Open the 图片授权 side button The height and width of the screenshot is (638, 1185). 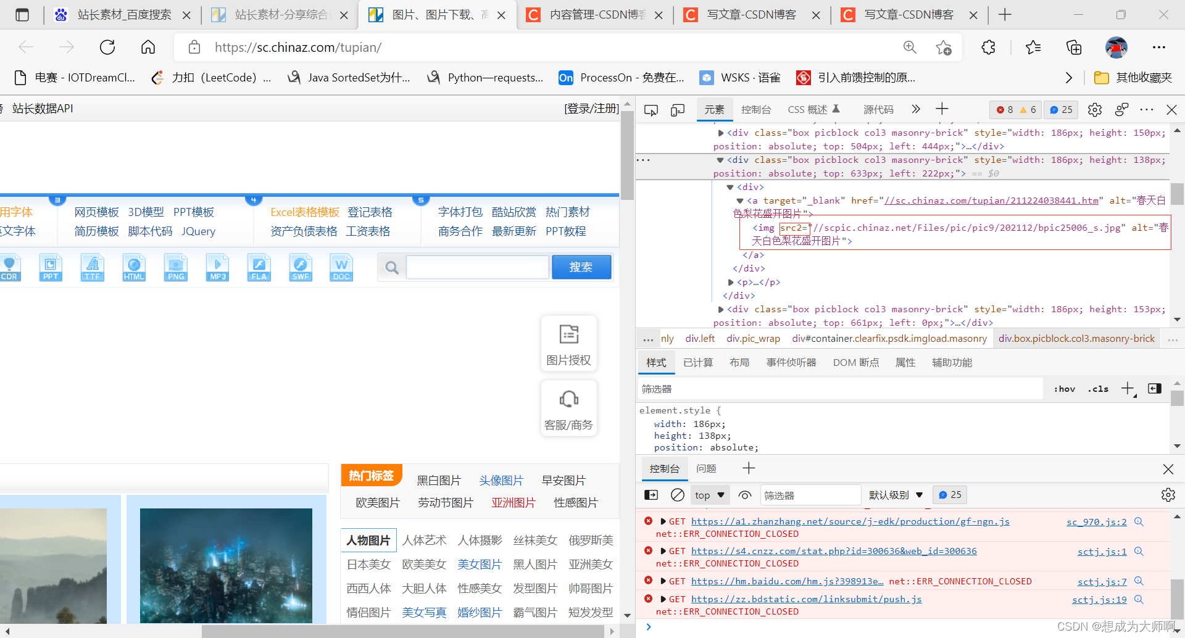click(568, 344)
